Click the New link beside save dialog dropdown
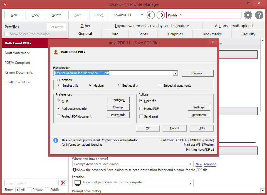This screenshot has height=195, width=267. [x=199, y=164]
